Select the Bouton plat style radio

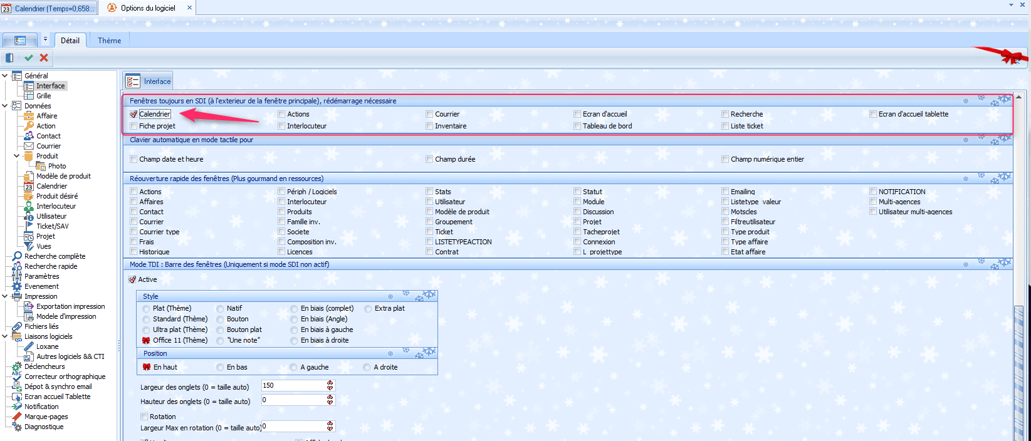tap(220, 329)
